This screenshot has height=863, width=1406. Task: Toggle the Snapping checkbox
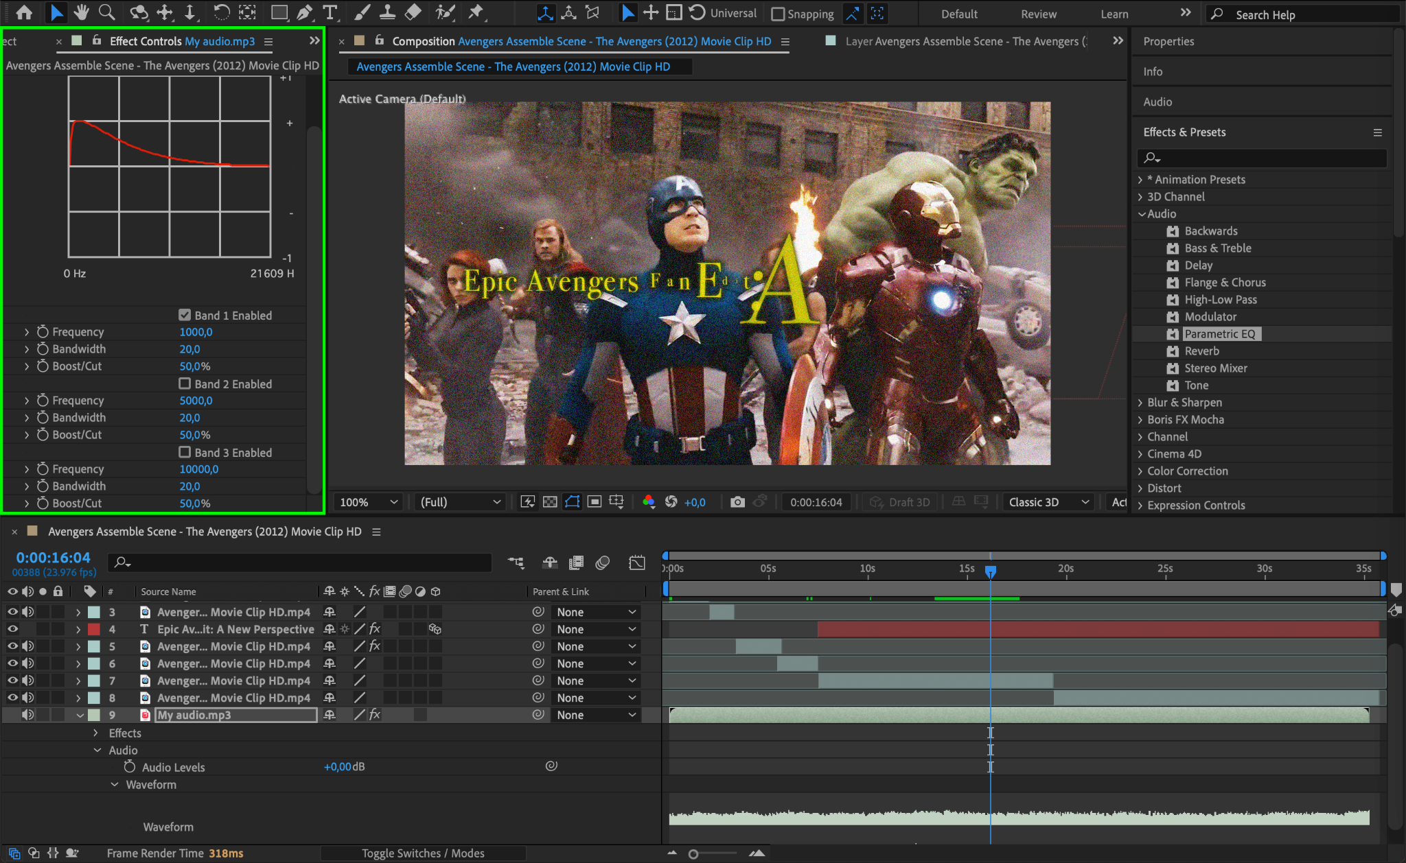pos(778,14)
